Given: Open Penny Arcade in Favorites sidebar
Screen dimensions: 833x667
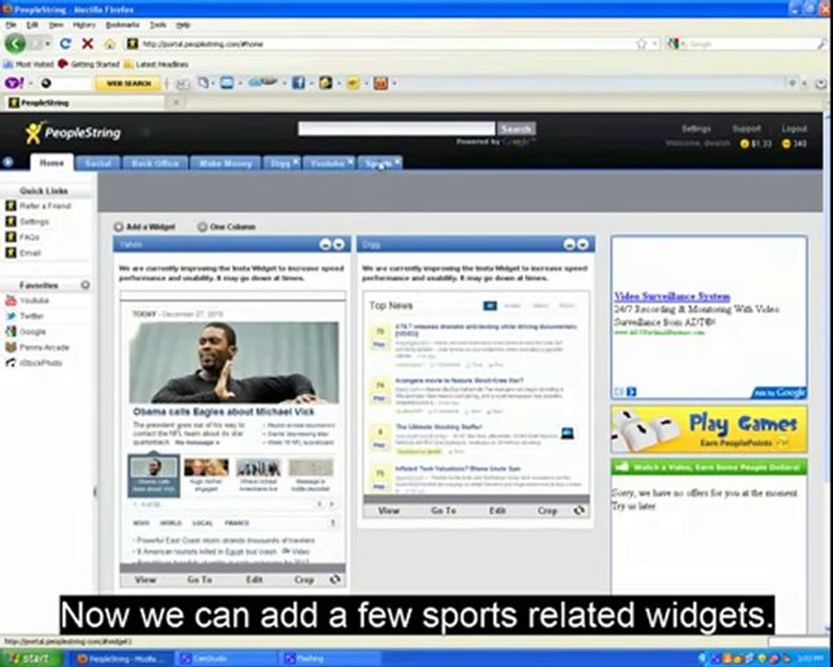Looking at the screenshot, I should click(44, 347).
